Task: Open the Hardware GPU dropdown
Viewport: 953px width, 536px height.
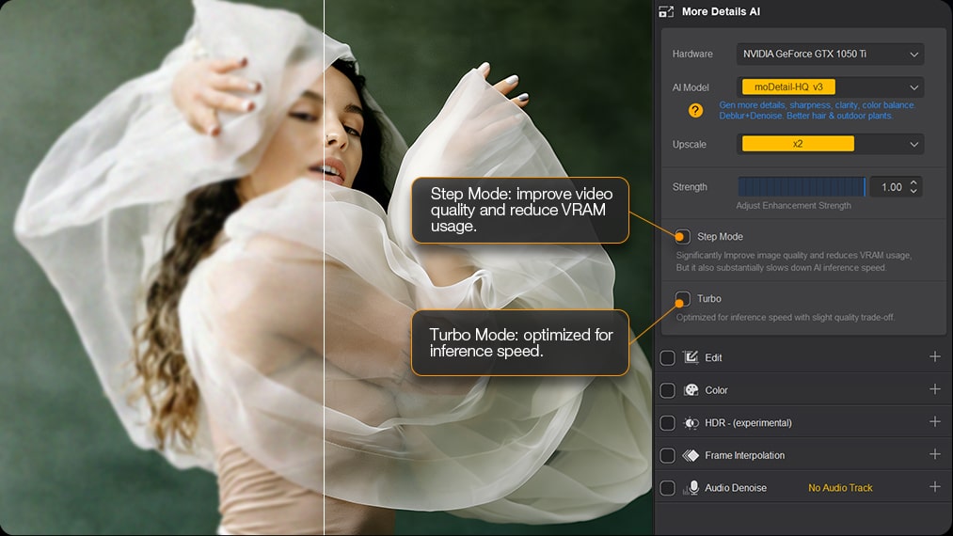Action: [x=829, y=55]
